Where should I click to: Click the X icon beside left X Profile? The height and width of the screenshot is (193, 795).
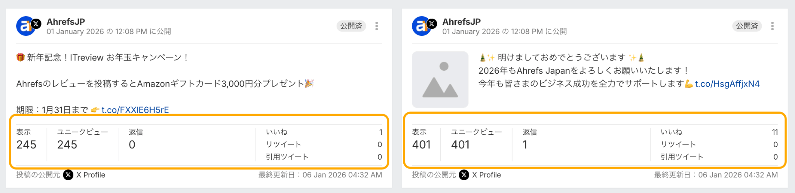[68, 175]
